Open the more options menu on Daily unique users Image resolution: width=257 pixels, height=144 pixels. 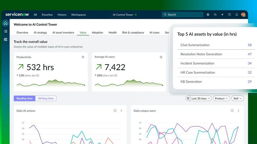[238, 110]
